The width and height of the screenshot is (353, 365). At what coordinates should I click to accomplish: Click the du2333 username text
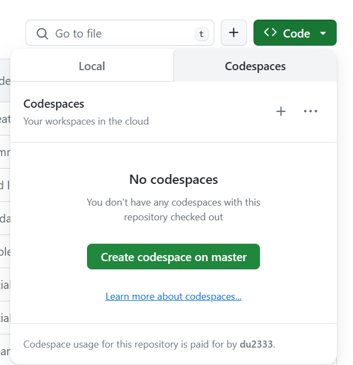256,344
